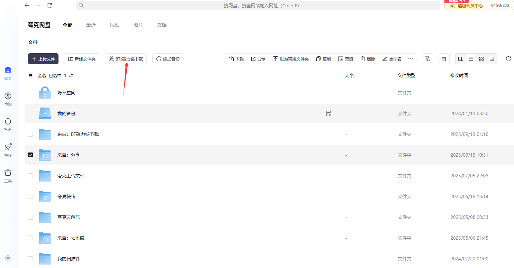The image size is (514, 268).
Task: Click the 84.2G/20G storage usage indicator
Action: (x=500, y=6)
